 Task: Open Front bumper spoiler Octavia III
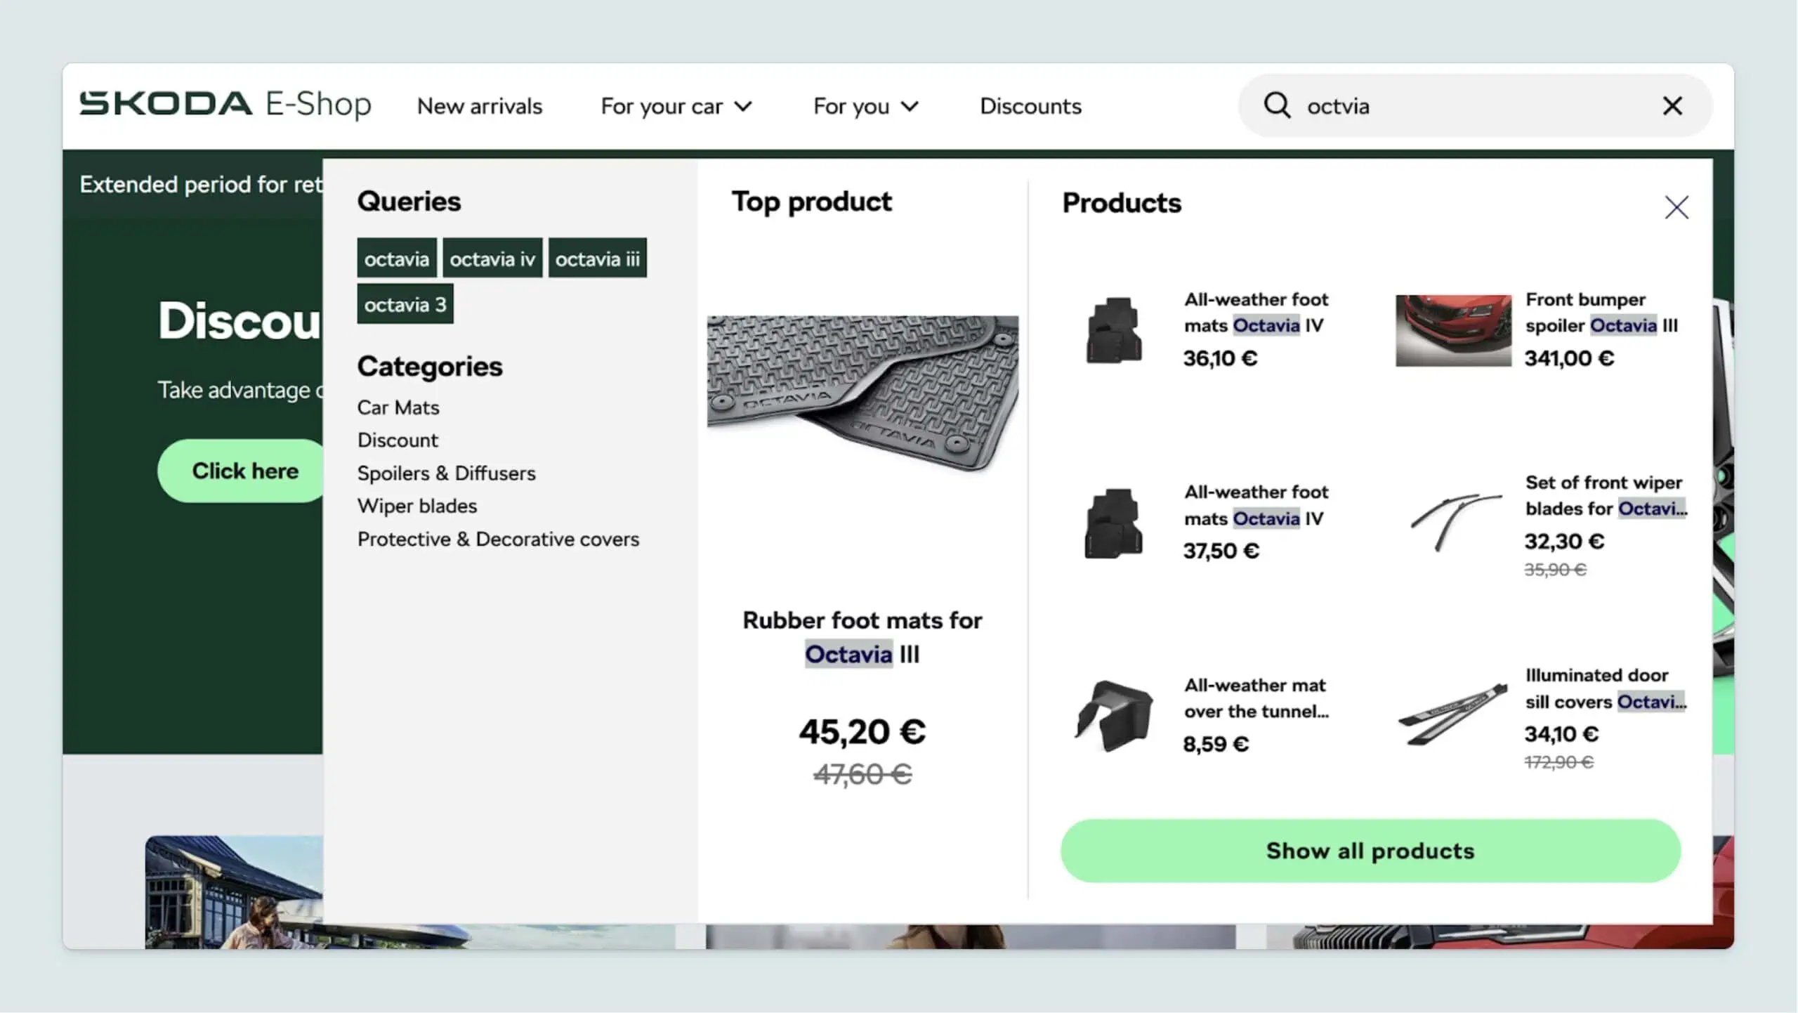pyautogui.click(x=1601, y=312)
